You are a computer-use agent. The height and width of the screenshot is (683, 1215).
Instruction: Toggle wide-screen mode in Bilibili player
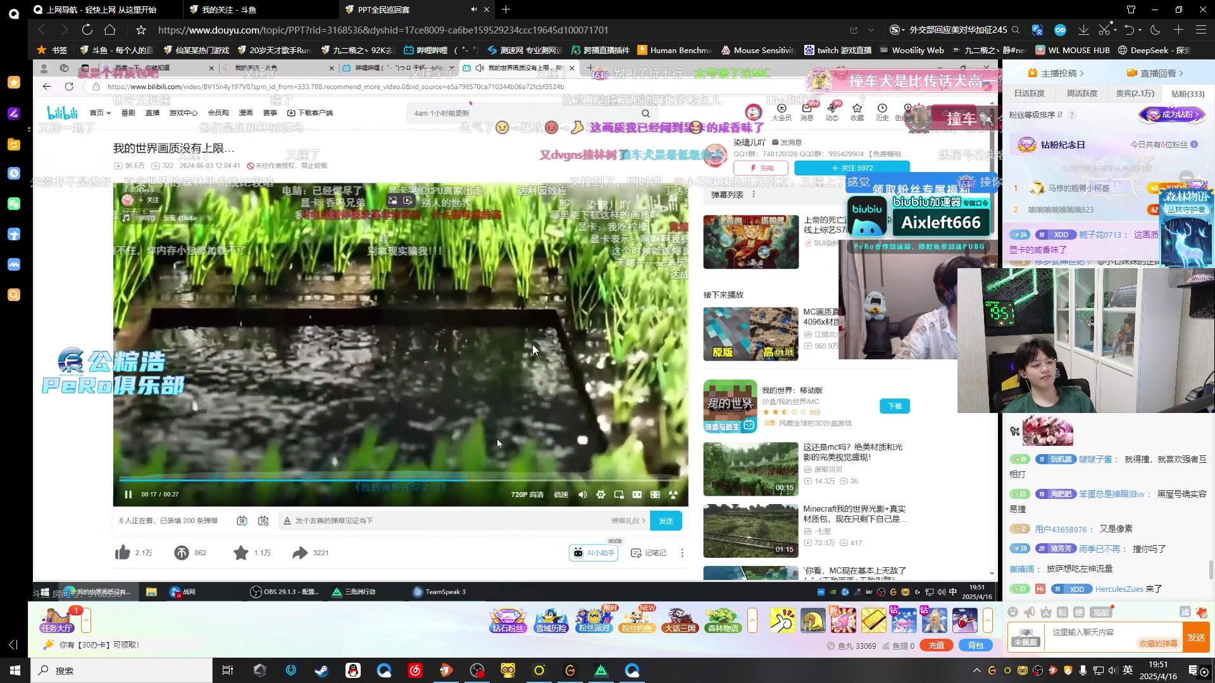pyautogui.click(x=637, y=495)
